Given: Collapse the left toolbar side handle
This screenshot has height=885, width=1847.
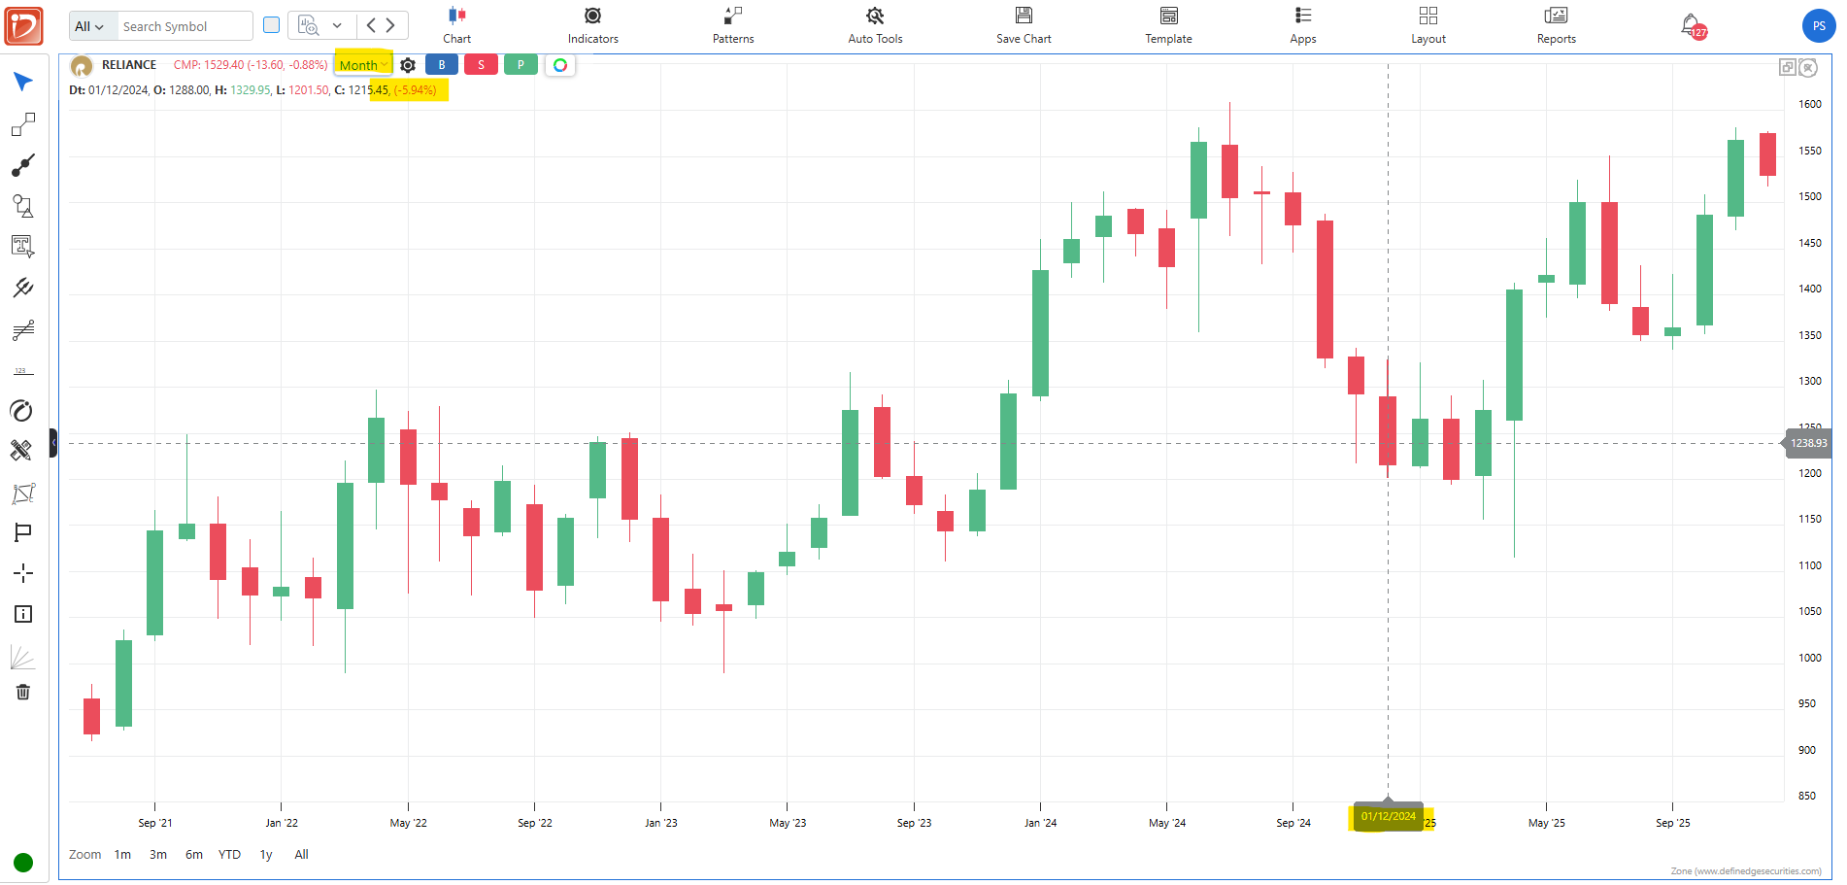Looking at the screenshot, I should [x=53, y=443].
